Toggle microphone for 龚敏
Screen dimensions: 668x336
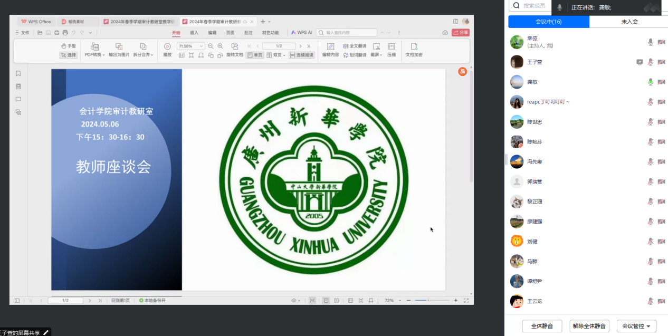tap(651, 82)
